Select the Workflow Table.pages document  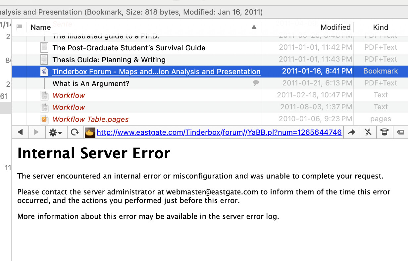click(90, 120)
